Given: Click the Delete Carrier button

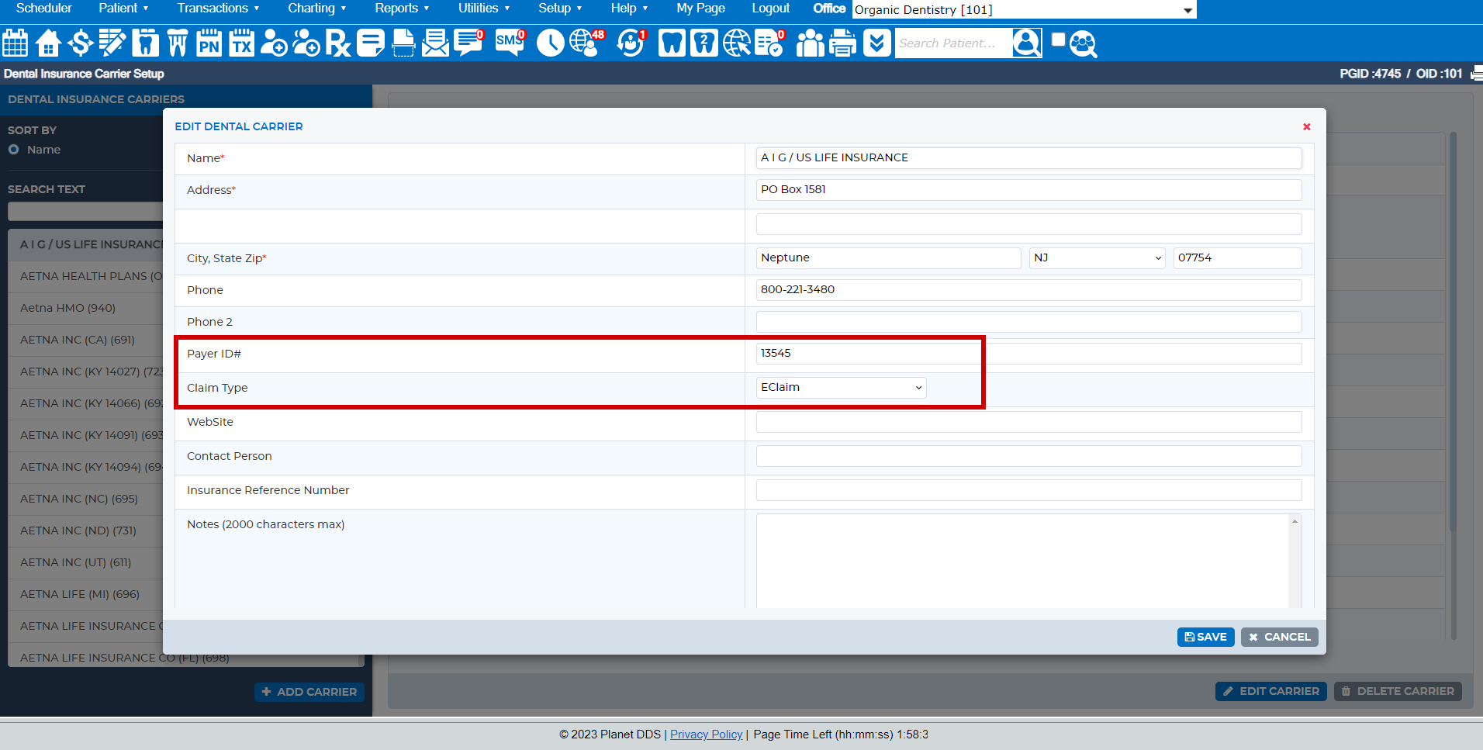Looking at the screenshot, I should (1398, 691).
